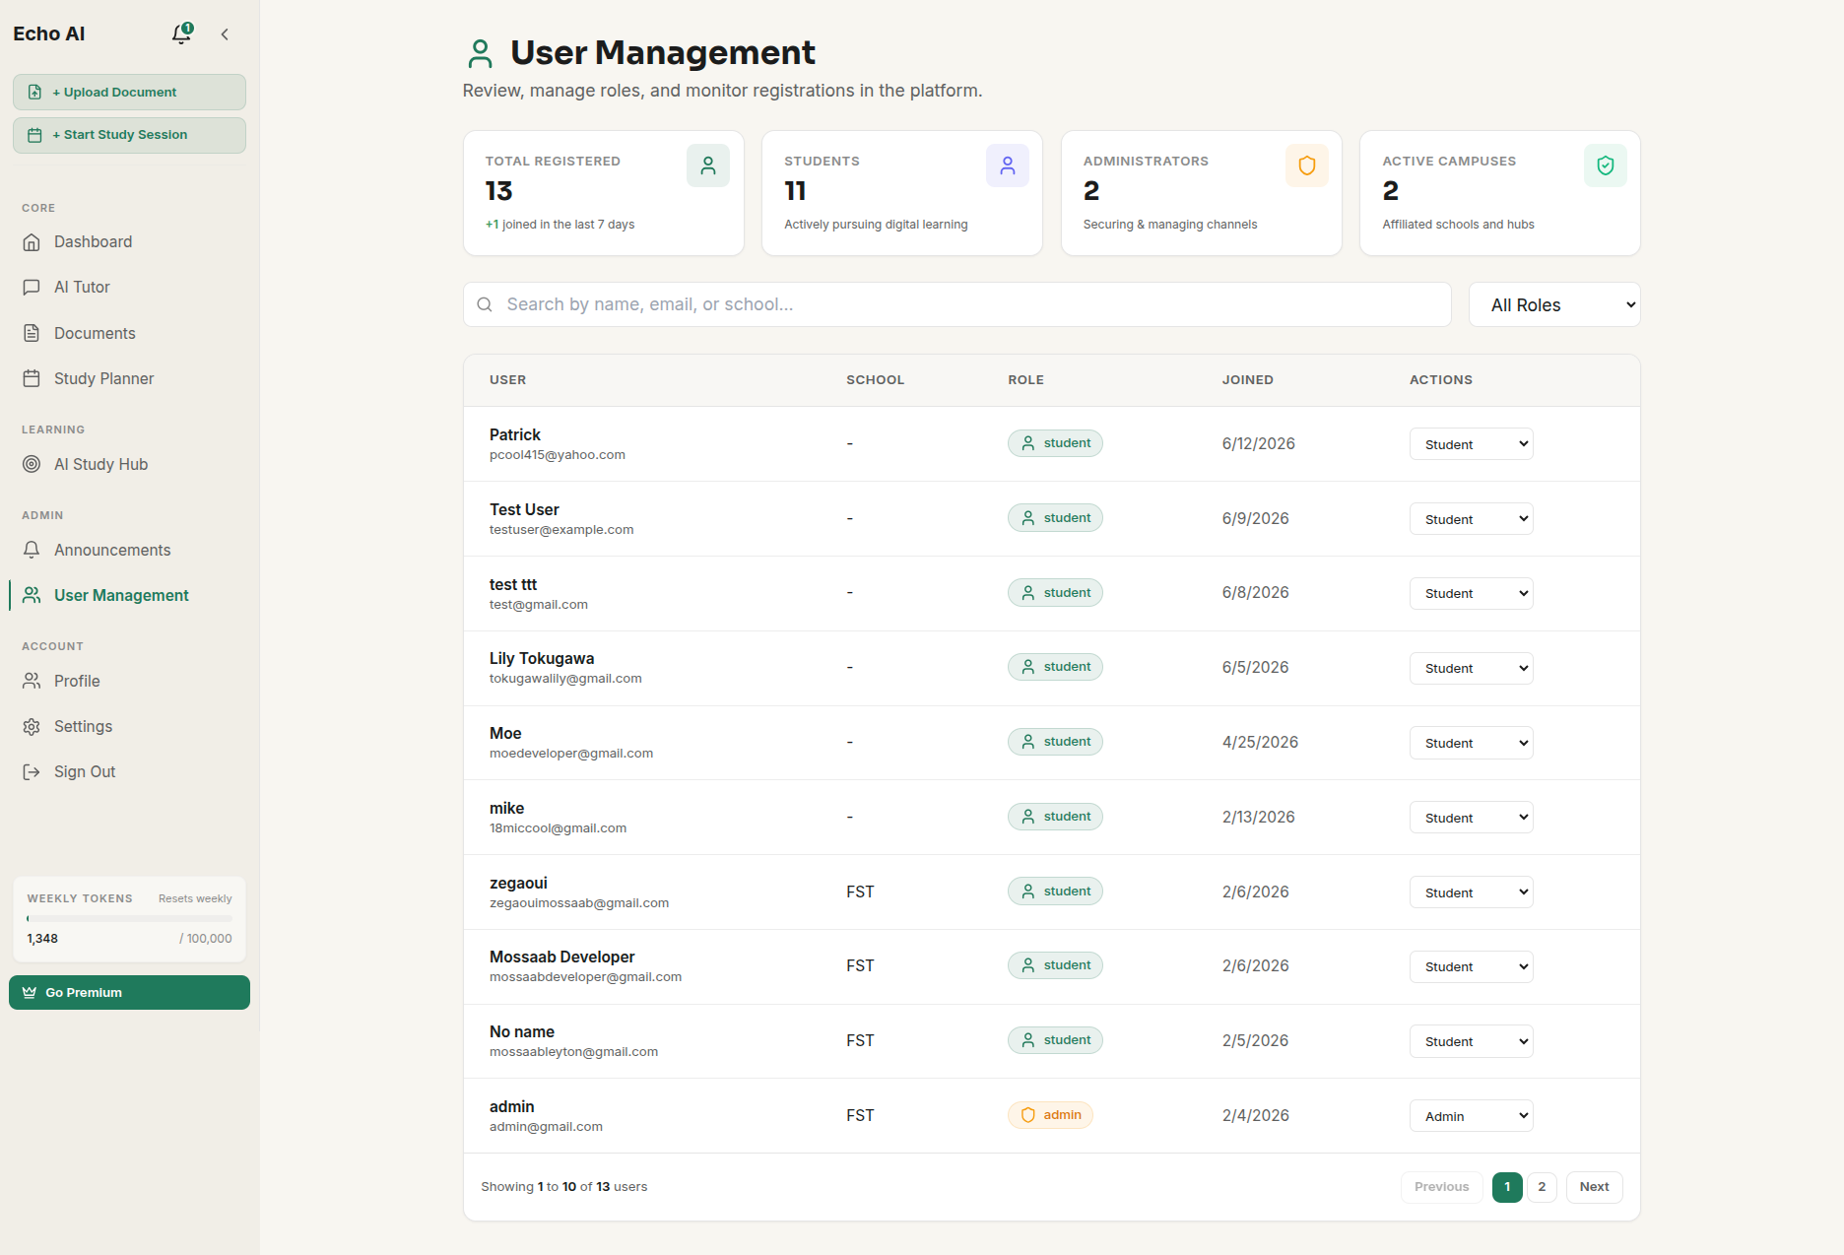Open role dropdown for Patrick

[1472, 444]
